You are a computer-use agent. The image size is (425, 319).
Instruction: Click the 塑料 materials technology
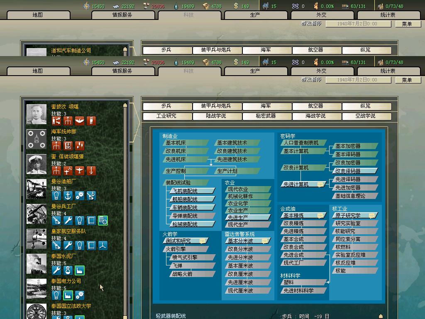point(303,282)
